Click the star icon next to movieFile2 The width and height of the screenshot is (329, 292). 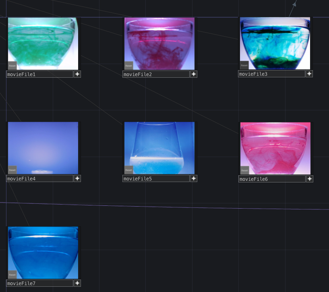point(194,74)
